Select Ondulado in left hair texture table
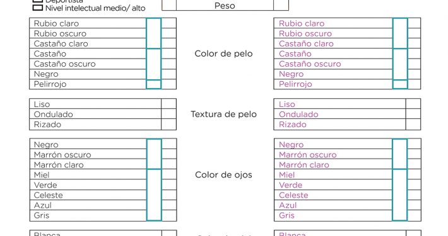448x236 pixels. 169,114
